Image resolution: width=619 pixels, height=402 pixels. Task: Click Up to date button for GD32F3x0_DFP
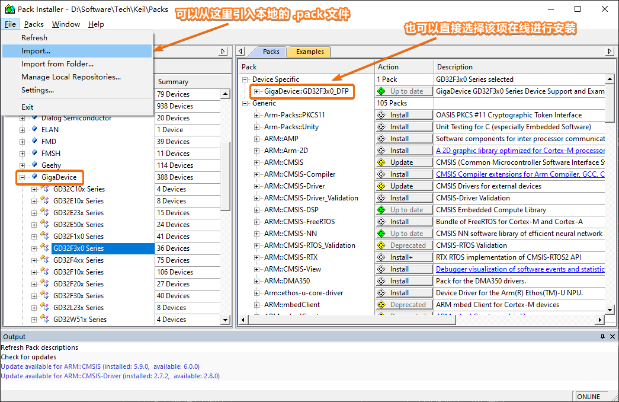[x=404, y=91]
